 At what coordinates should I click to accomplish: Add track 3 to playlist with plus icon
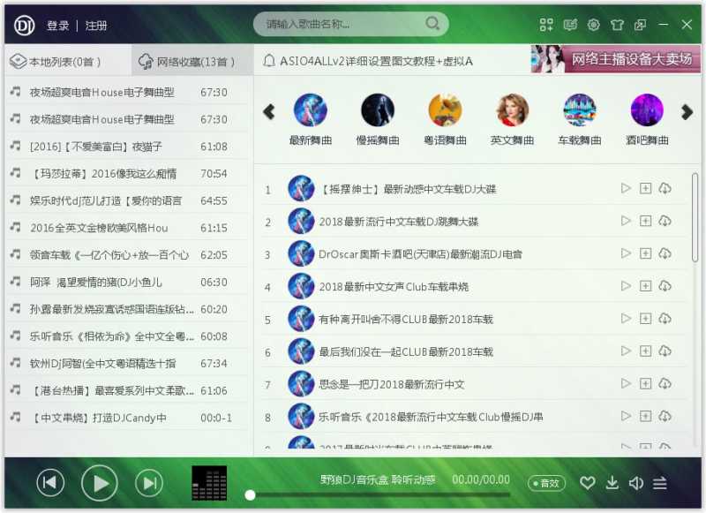click(x=644, y=253)
